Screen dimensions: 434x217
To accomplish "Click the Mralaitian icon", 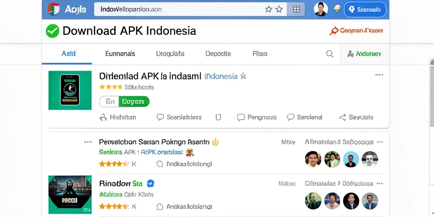I will pos(103,117).
